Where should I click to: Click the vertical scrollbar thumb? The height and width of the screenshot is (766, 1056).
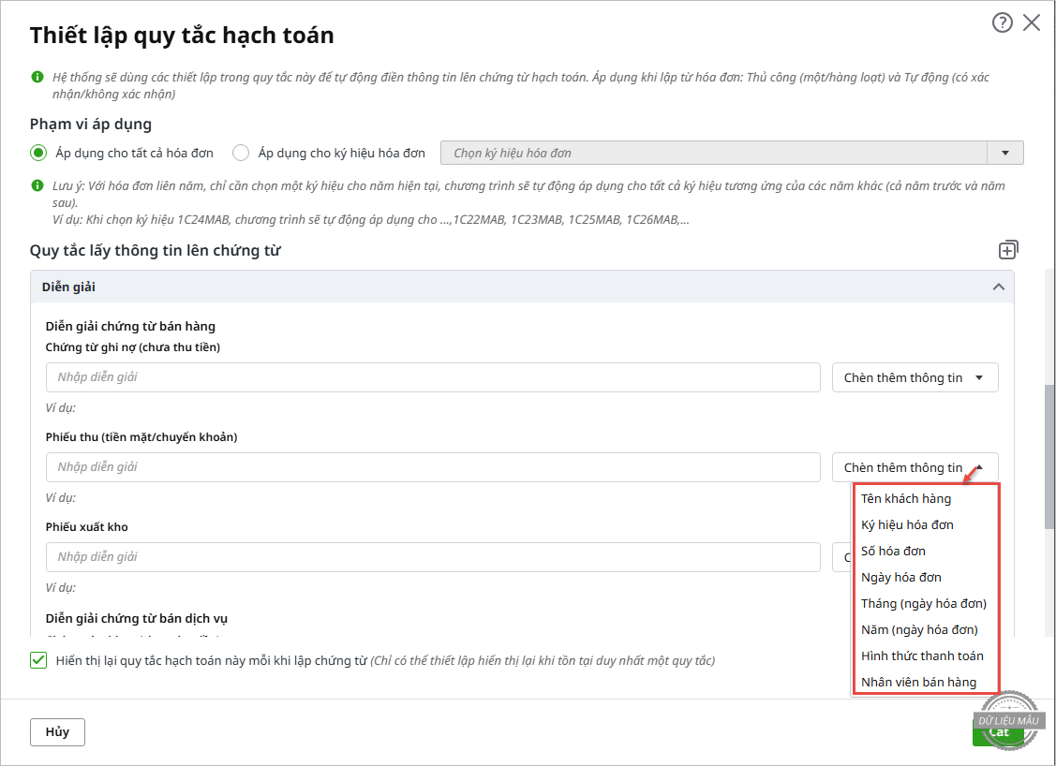click(1049, 456)
